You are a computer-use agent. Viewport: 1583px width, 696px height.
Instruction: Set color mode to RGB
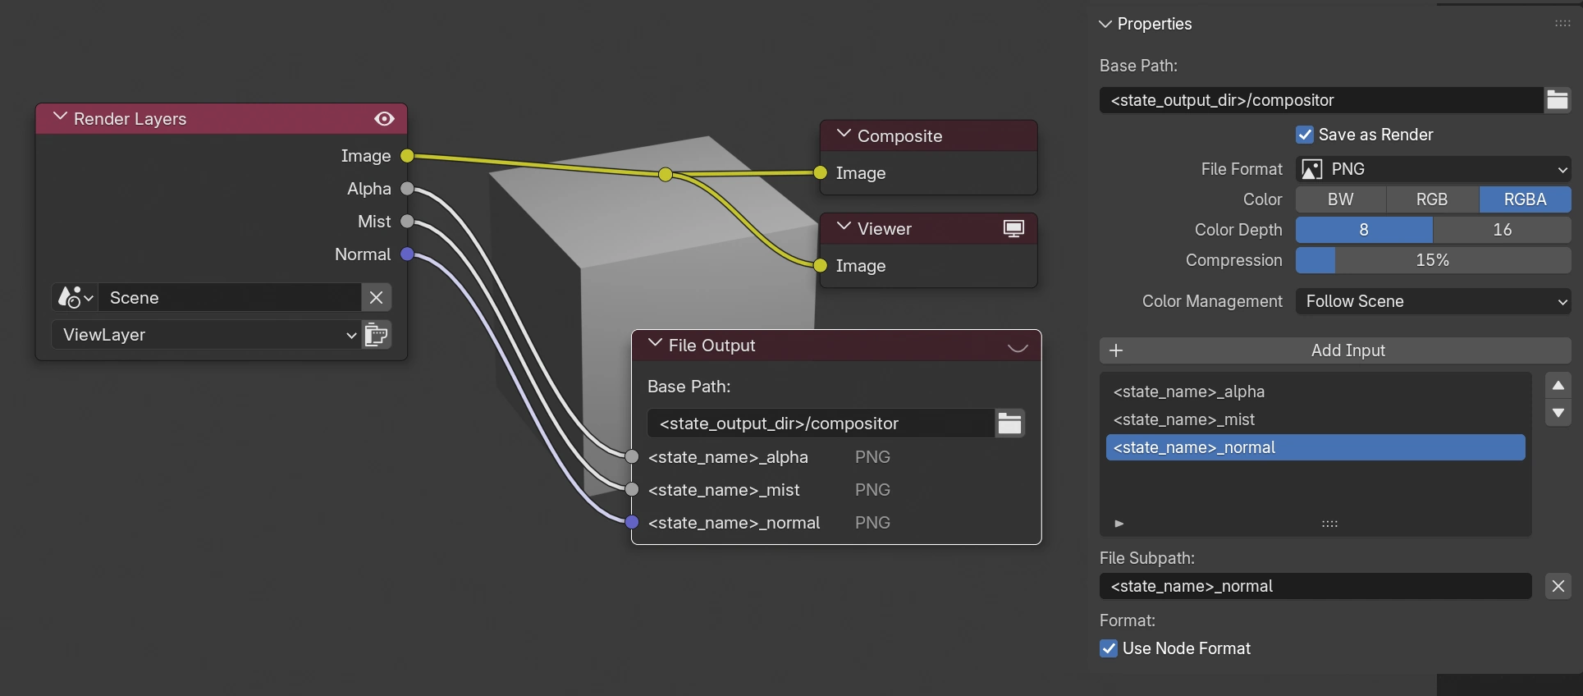point(1431,199)
